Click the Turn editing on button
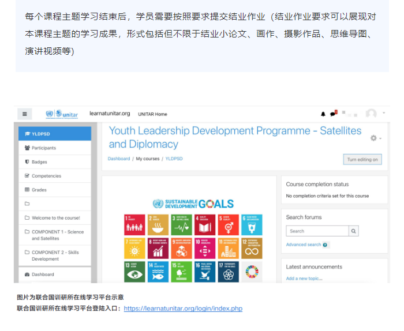Viewport: 404px width, 331px height. [x=362, y=160]
